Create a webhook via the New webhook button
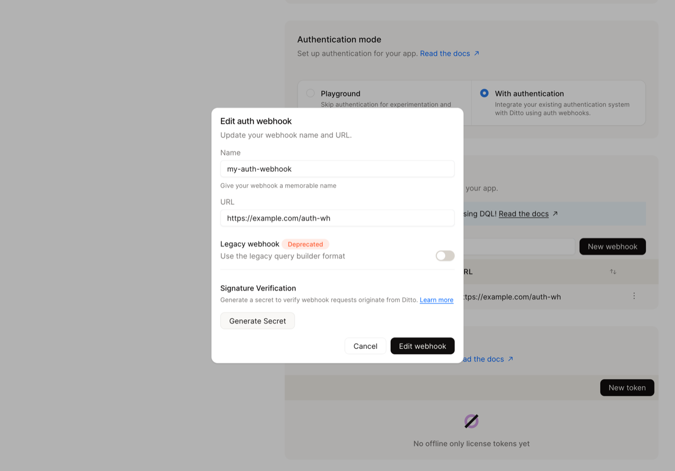 pos(612,246)
